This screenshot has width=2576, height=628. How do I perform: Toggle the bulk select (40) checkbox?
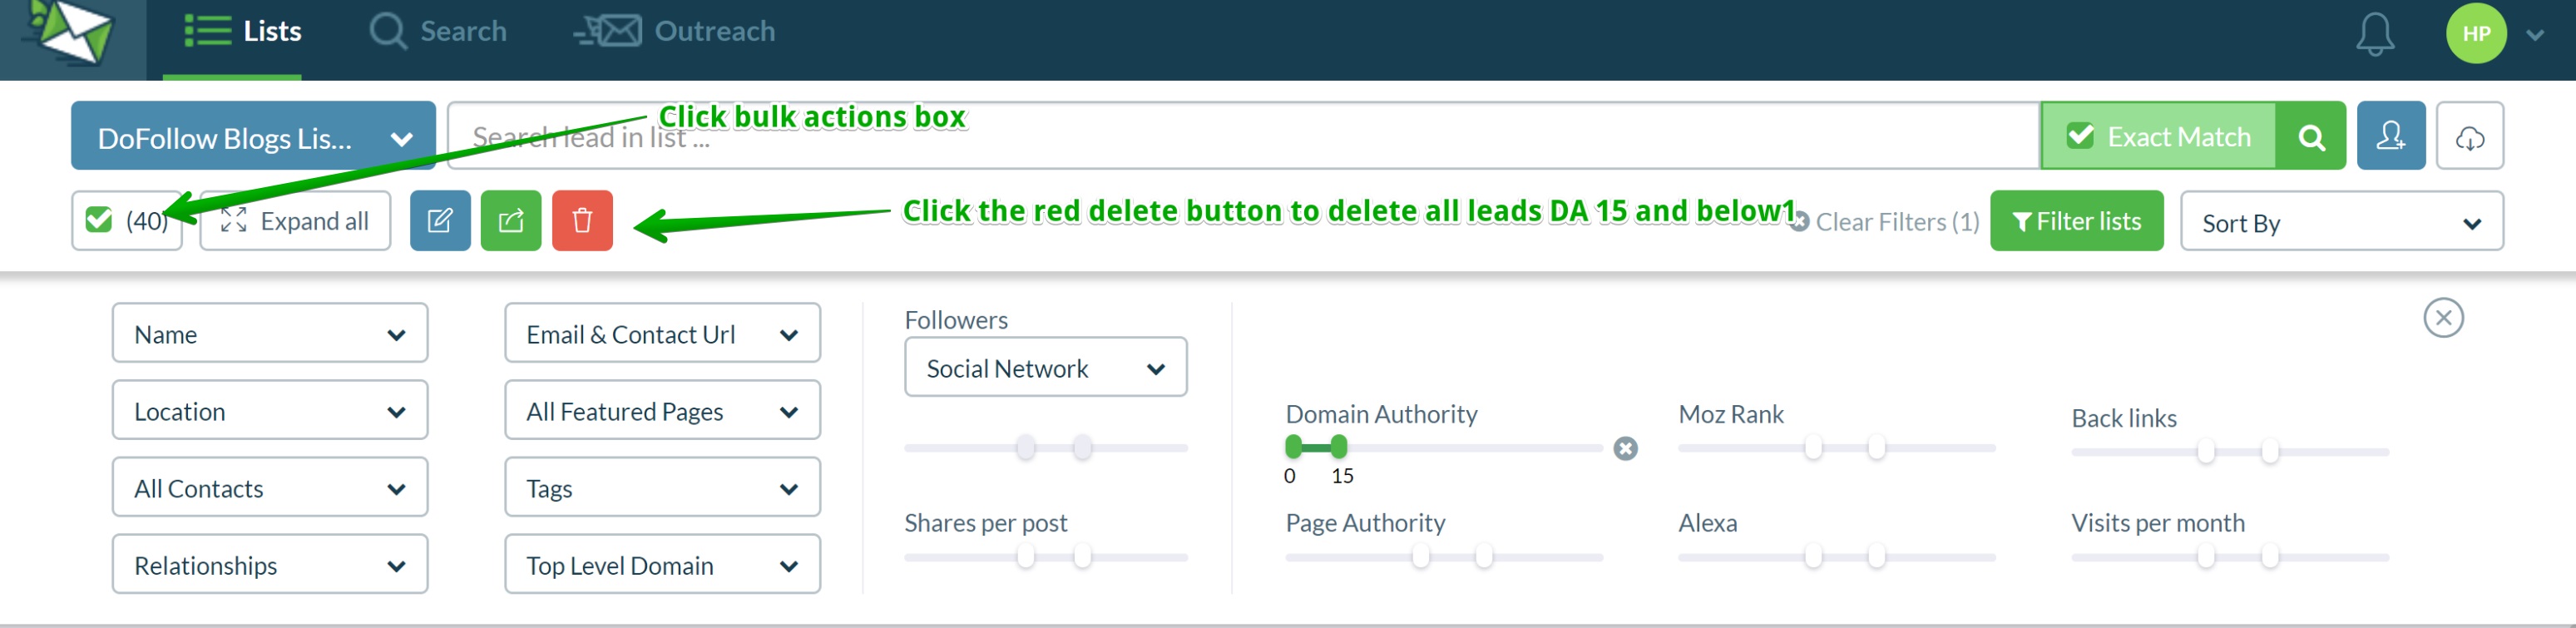(99, 220)
